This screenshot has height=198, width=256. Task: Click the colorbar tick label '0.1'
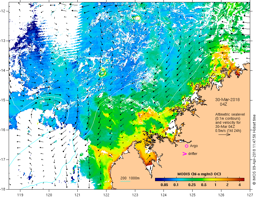coord(176,185)
